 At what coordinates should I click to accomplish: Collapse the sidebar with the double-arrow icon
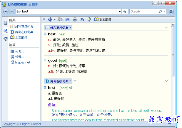[44, 19]
